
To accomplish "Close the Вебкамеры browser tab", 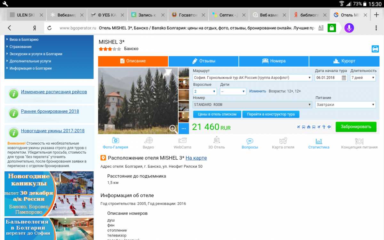I will [x=82, y=15].
